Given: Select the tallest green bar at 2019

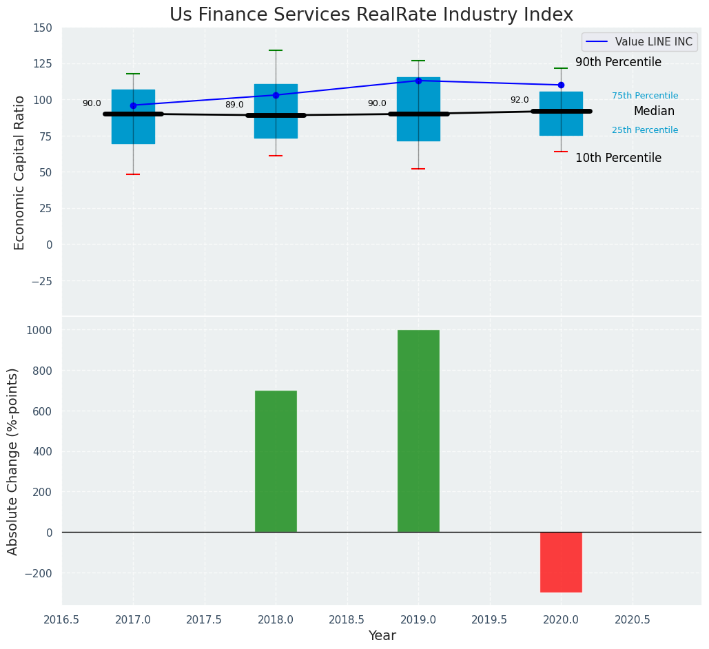Looking at the screenshot, I should (418, 431).
